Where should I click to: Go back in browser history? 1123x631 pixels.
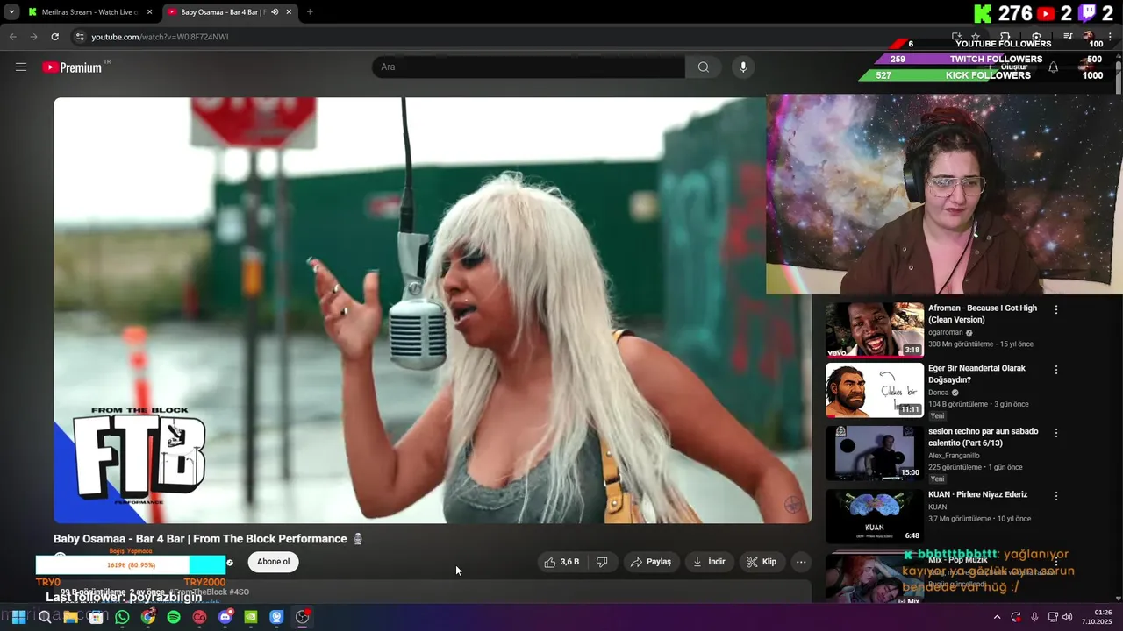pyautogui.click(x=12, y=37)
